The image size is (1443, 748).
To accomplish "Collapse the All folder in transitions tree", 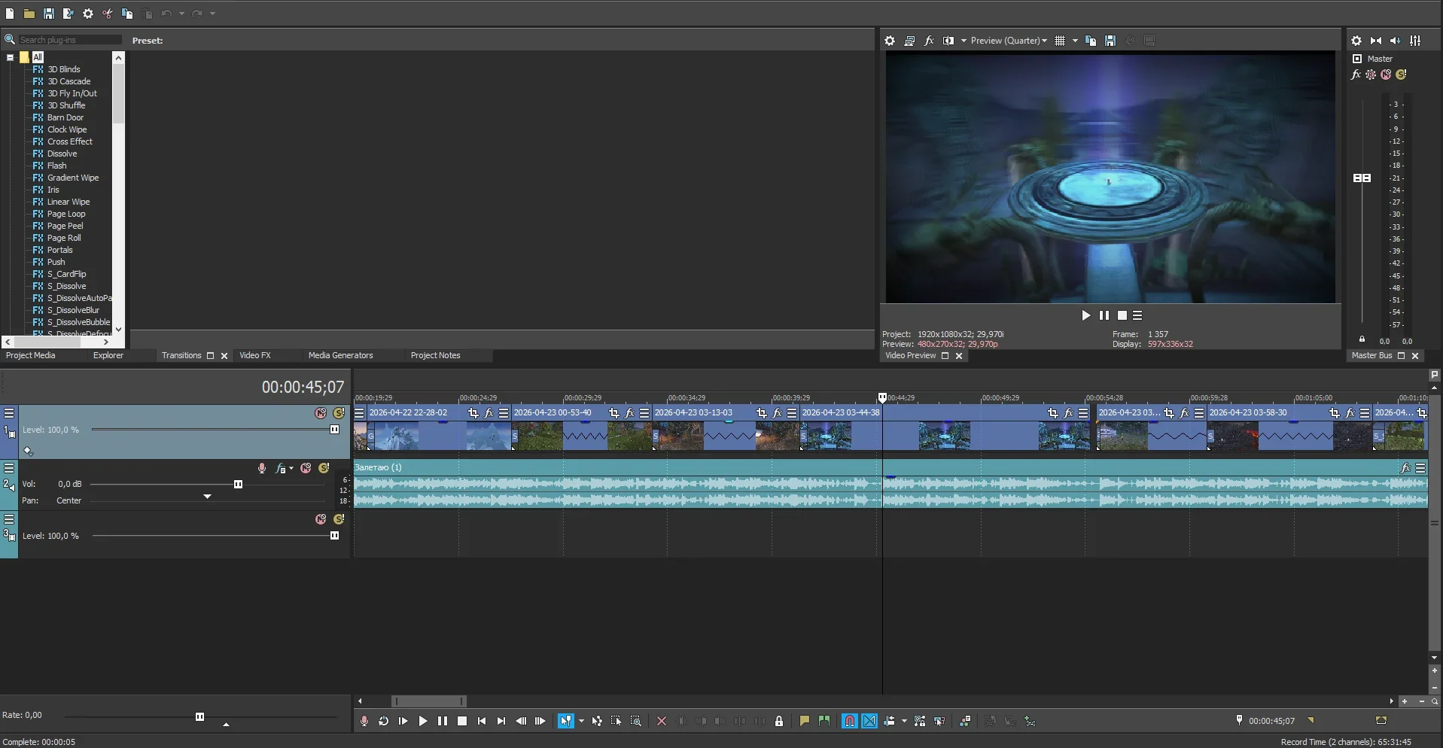I will pos(11,57).
